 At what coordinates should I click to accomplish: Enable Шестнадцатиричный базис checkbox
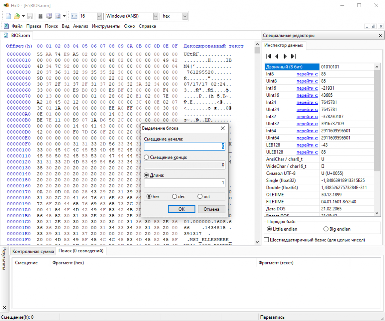[x=267, y=240]
